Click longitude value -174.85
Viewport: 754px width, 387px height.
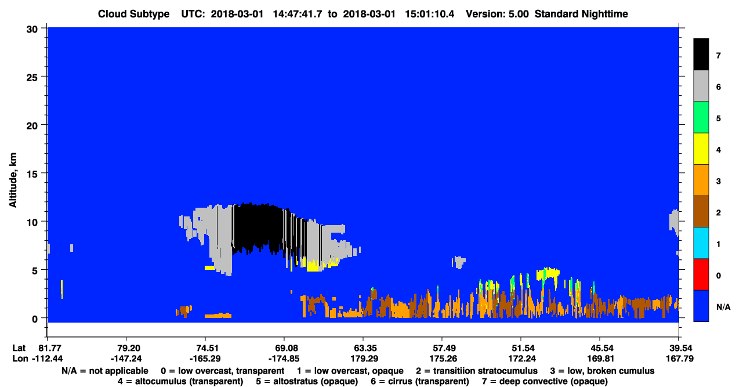tap(284, 359)
